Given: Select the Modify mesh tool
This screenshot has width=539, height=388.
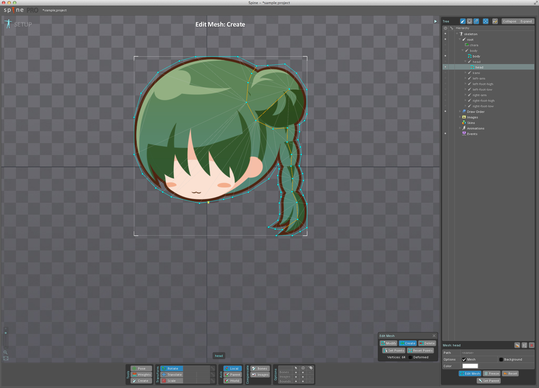Looking at the screenshot, I should (389, 343).
